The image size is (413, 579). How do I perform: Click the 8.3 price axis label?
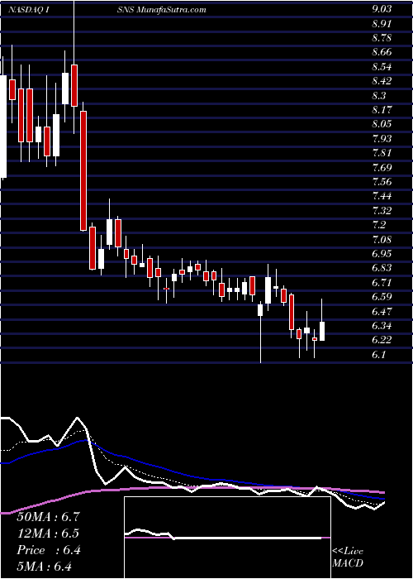pyautogui.click(x=379, y=96)
